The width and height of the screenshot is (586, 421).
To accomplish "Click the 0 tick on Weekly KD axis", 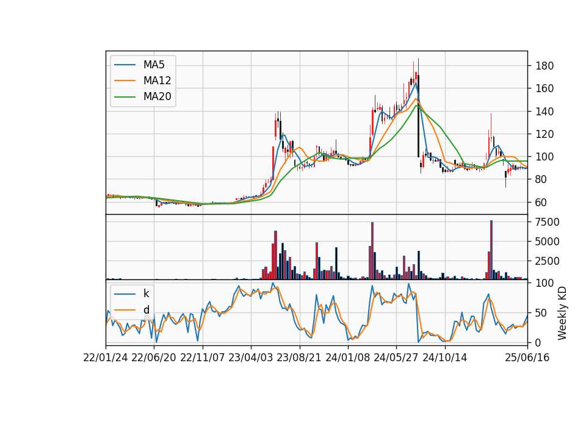I will coord(538,342).
